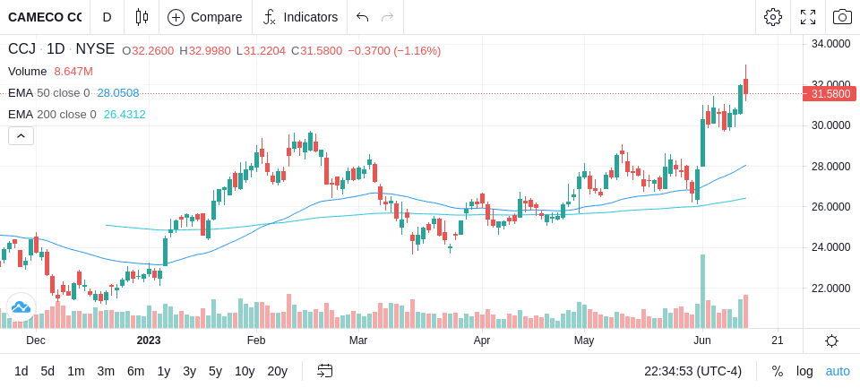Open the go-to-date calendar icon
The image size is (860, 388).
(324, 371)
